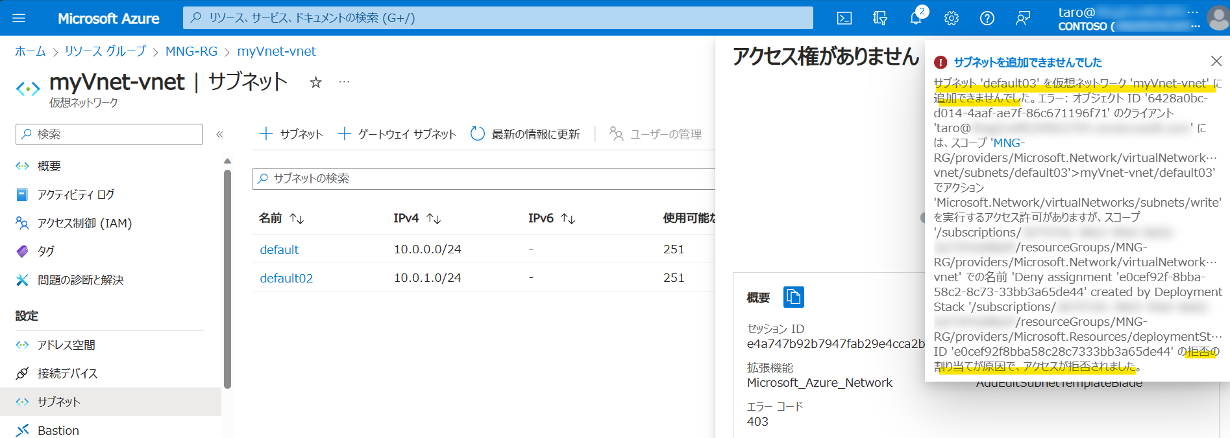
Task: Click the global search box
Action: [498, 18]
